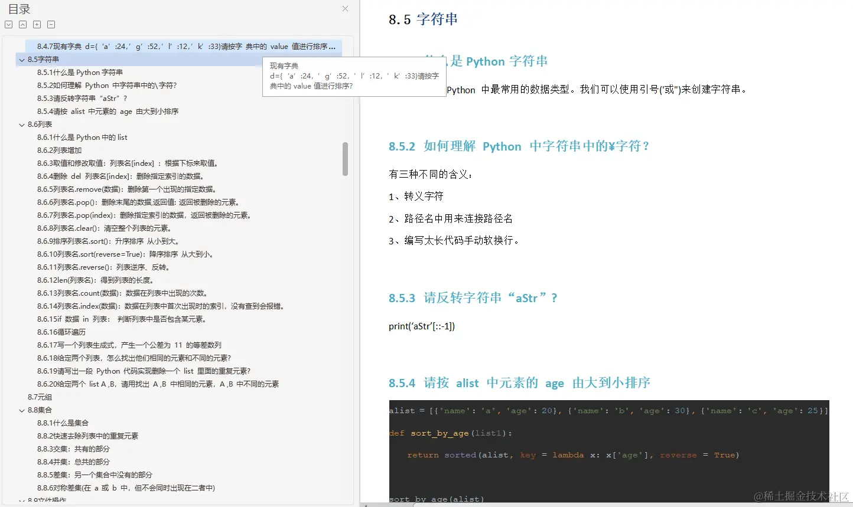Image resolution: width=853 pixels, height=507 pixels.
Task: Expand all headings using the plus icon
Action: (37, 24)
